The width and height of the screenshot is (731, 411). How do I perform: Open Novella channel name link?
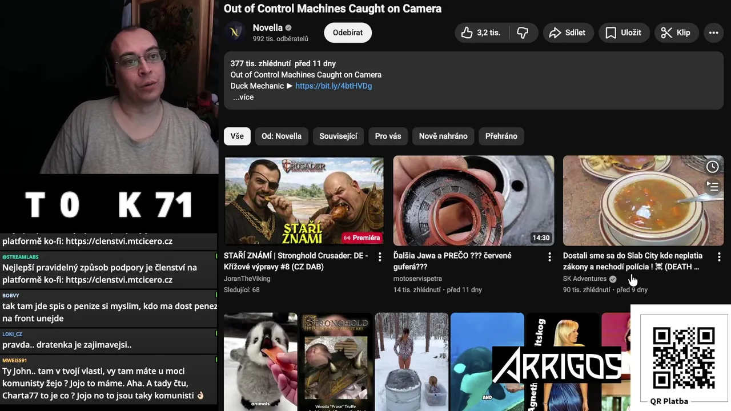tap(268, 27)
